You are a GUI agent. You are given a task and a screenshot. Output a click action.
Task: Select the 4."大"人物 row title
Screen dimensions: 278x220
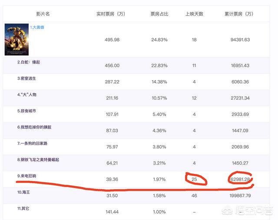click(27, 95)
